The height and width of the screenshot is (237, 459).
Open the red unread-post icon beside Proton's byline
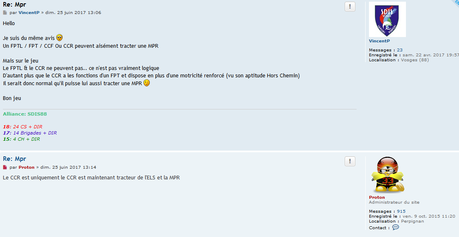point(5,167)
